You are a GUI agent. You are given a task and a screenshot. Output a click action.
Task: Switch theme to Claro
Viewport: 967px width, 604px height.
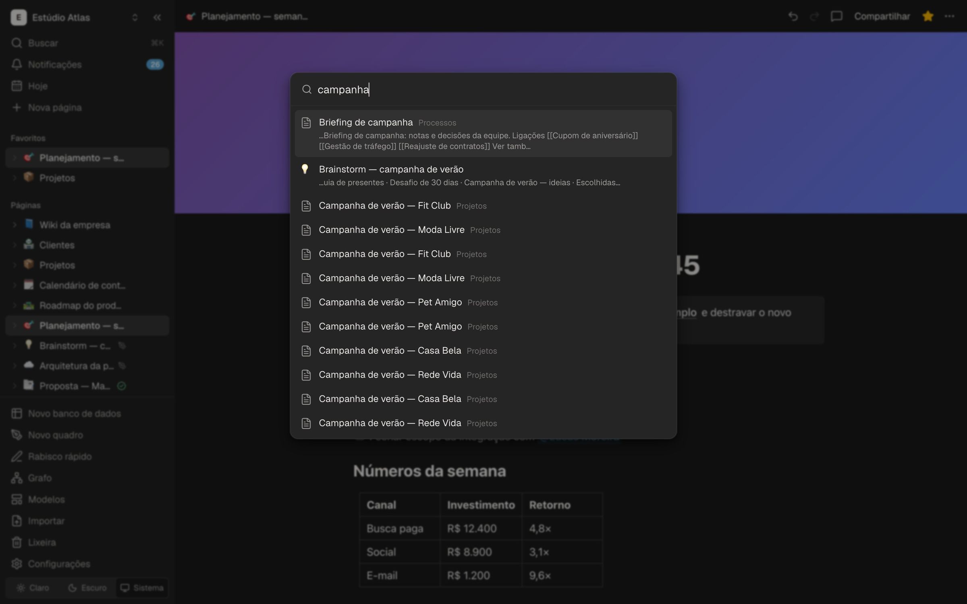[33, 588]
